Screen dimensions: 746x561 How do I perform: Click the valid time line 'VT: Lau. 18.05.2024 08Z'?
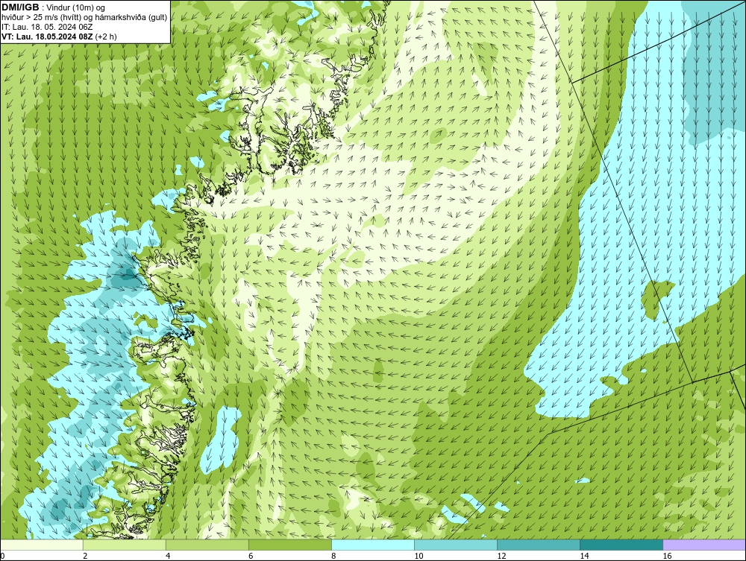tap(48, 36)
